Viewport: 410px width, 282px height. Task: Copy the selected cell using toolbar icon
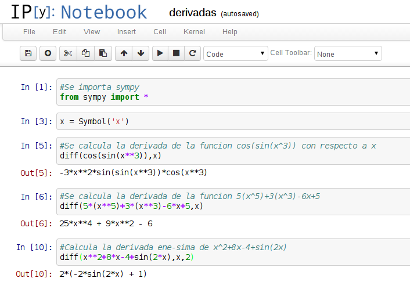(x=85, y=53)
